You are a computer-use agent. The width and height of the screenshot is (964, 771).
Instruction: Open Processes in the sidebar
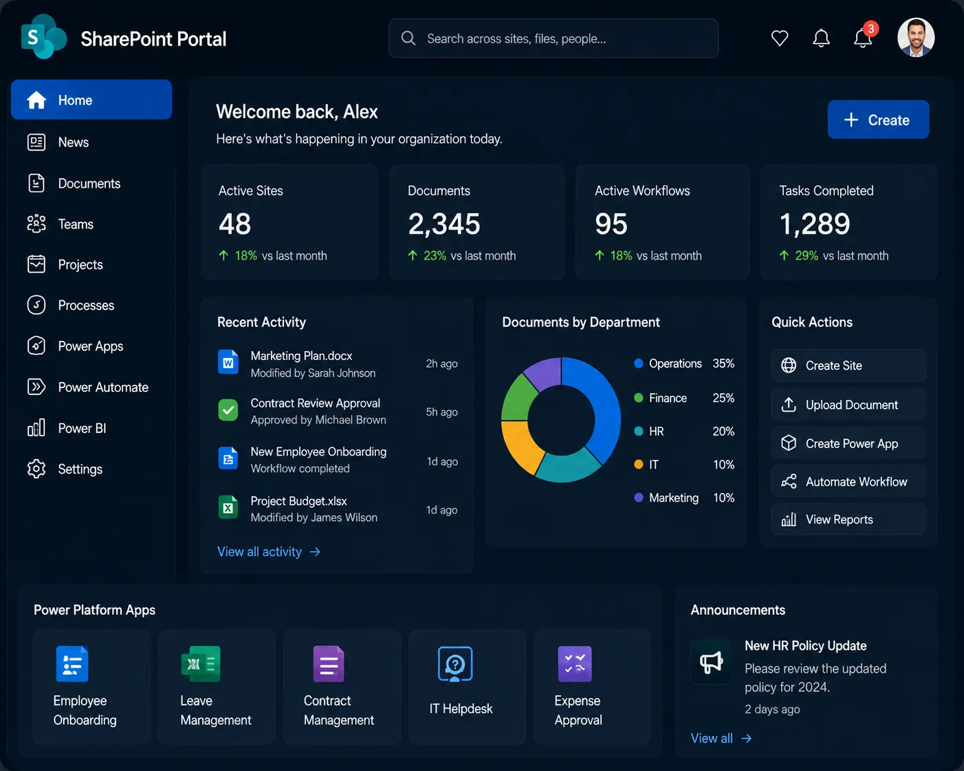coord(91,305)
